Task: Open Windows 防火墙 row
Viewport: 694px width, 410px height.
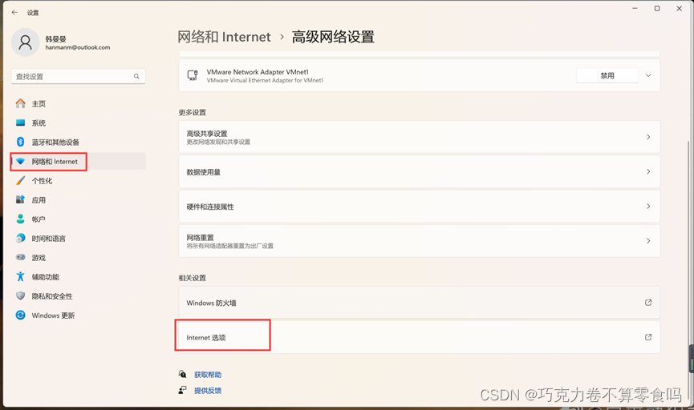Action: click(419, 303)
